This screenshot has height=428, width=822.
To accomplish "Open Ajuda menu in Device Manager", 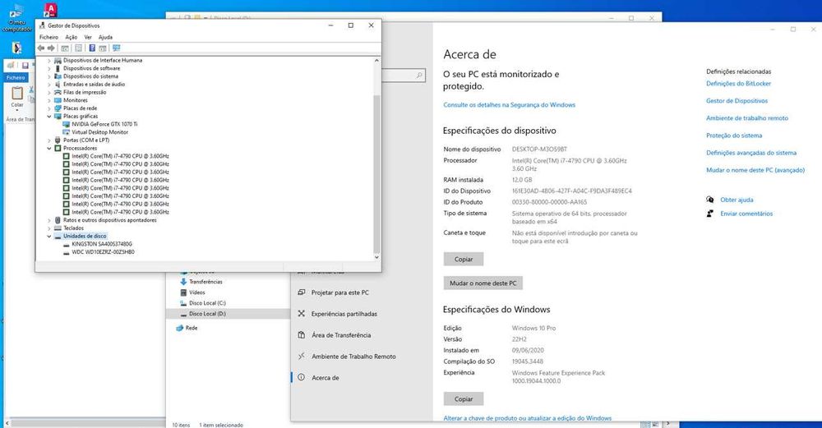I will 105,37.
